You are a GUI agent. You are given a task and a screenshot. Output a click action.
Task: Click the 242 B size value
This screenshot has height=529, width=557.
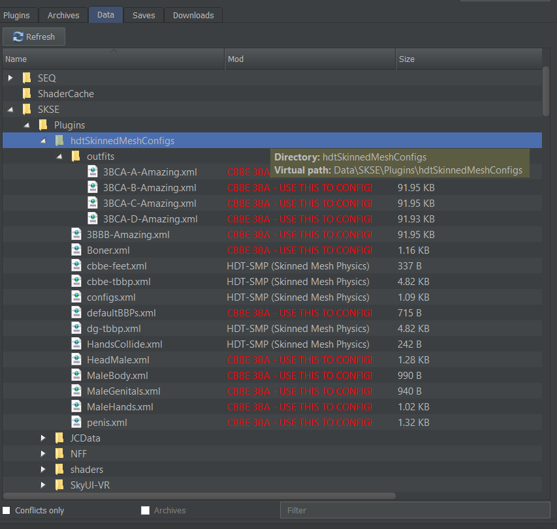409,344
